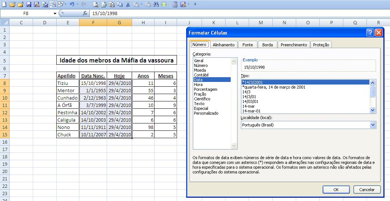Open the Undo history dropdown arrow
Viewport: 390px width, 201px height.
click(x=77, y=4)
